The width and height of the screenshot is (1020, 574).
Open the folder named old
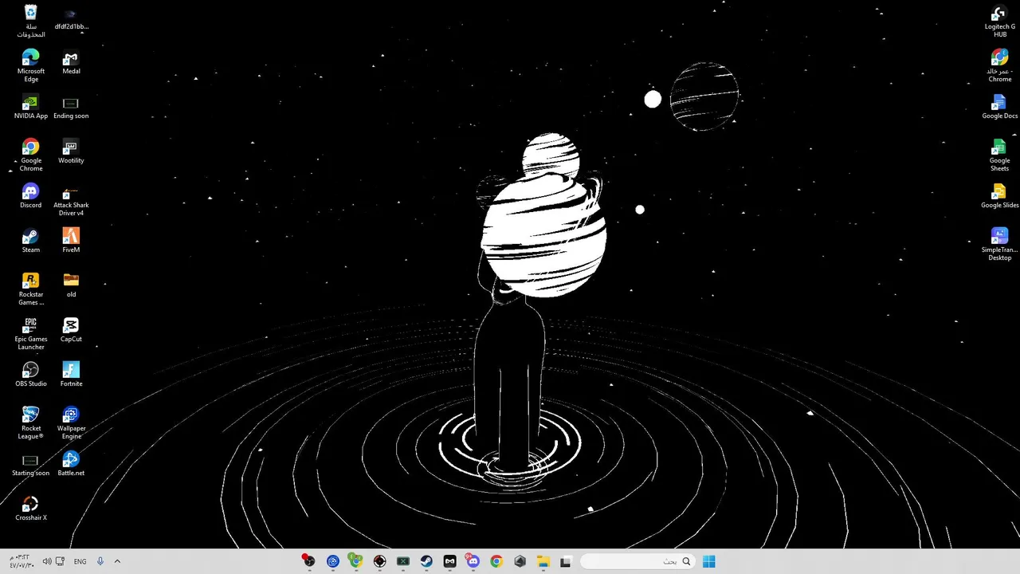tap(71, 286)
